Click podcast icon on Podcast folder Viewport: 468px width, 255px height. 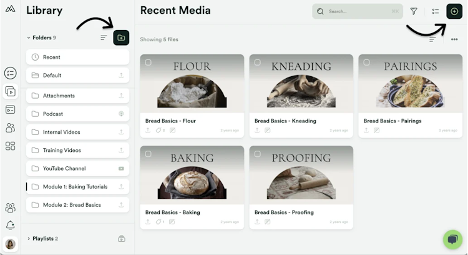coord(121,114)
